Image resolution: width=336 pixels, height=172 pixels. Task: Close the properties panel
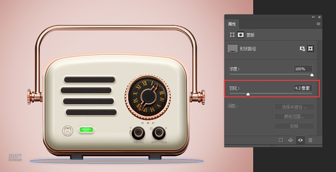coord(319,17)
